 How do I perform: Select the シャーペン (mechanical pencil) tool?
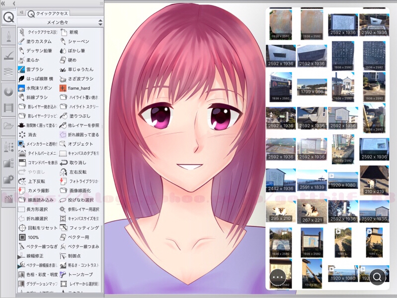pyautogui.click(x=79, y=41)
